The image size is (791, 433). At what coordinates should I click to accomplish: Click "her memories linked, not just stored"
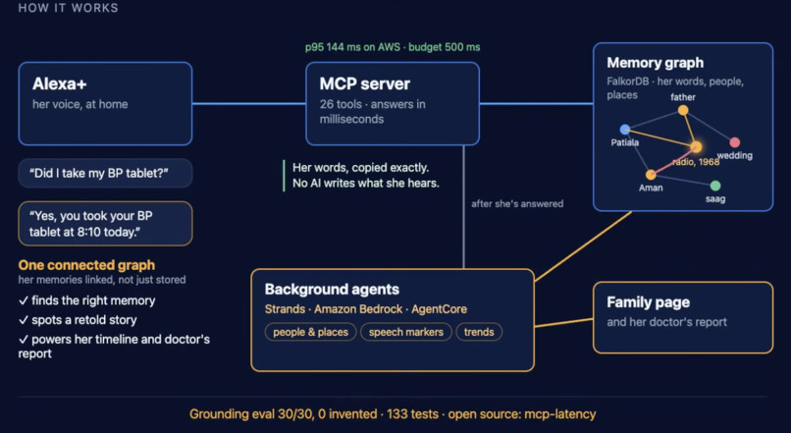(102, 280)
